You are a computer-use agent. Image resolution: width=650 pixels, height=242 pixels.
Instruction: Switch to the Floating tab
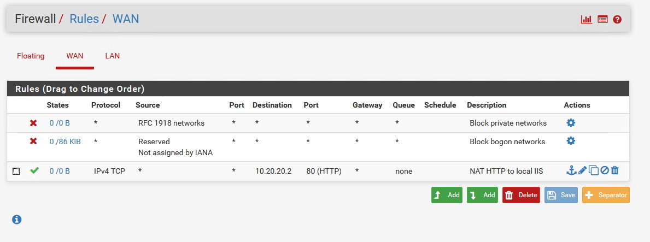point(31,56)
